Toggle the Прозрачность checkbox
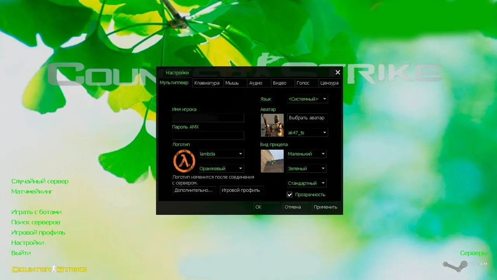The height and width of the screenshot is (280, 497). (x=289, y=194)
